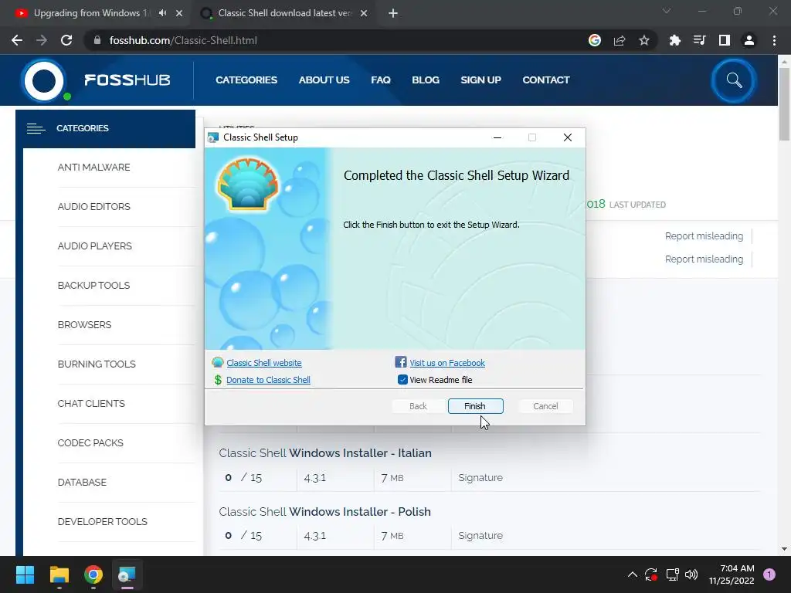Click Cancel in Classic Shell Setup

pos(545,406)
